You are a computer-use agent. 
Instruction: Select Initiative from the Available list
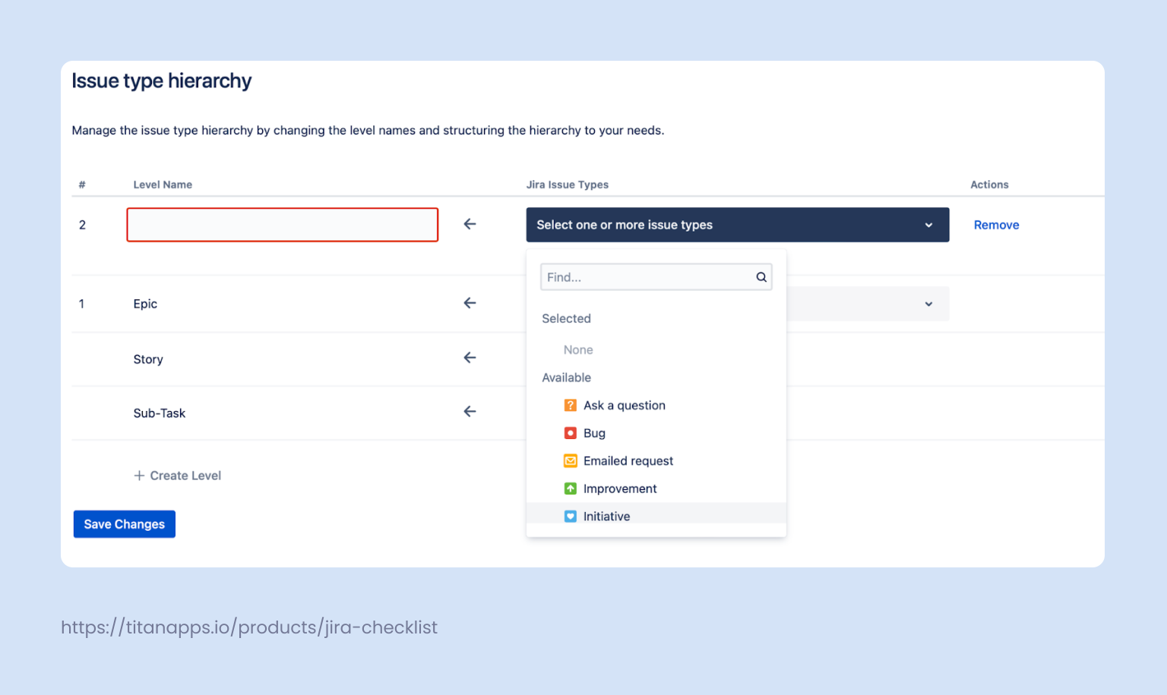point(606,516)
